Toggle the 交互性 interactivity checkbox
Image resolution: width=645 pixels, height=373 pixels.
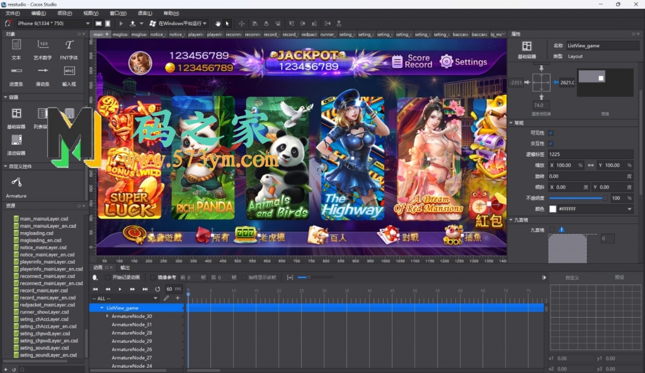click(551, 143)
